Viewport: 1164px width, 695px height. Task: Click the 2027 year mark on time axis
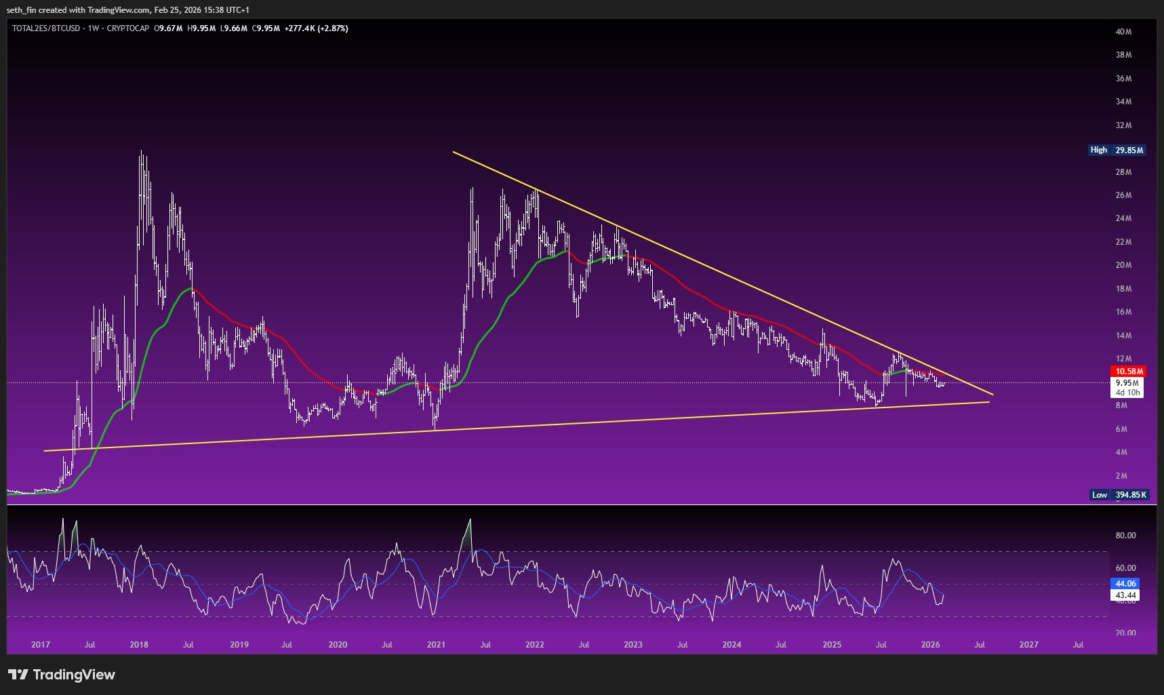tap(1028, 644)
